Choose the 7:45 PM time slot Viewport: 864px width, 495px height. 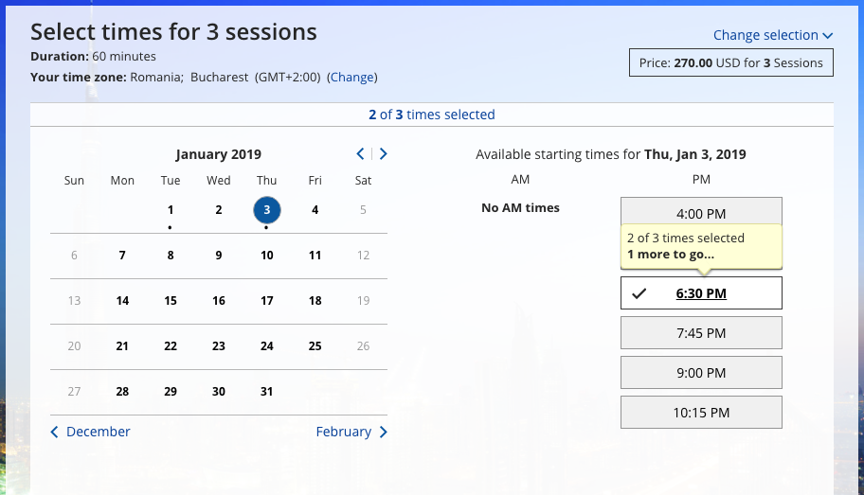(x=701, y=333)
